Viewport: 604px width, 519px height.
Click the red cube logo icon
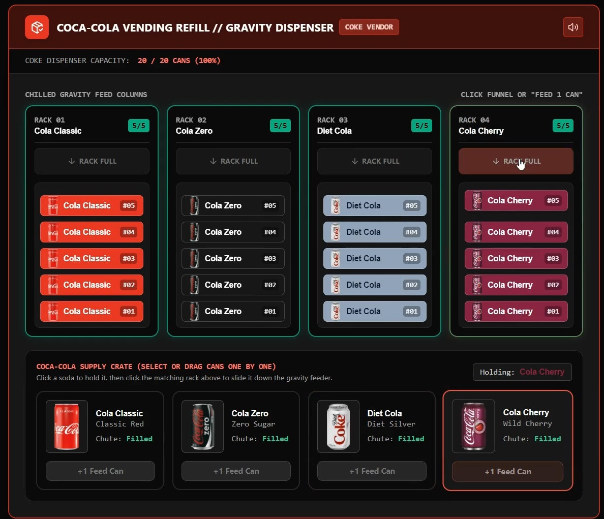tap(37, 27)
